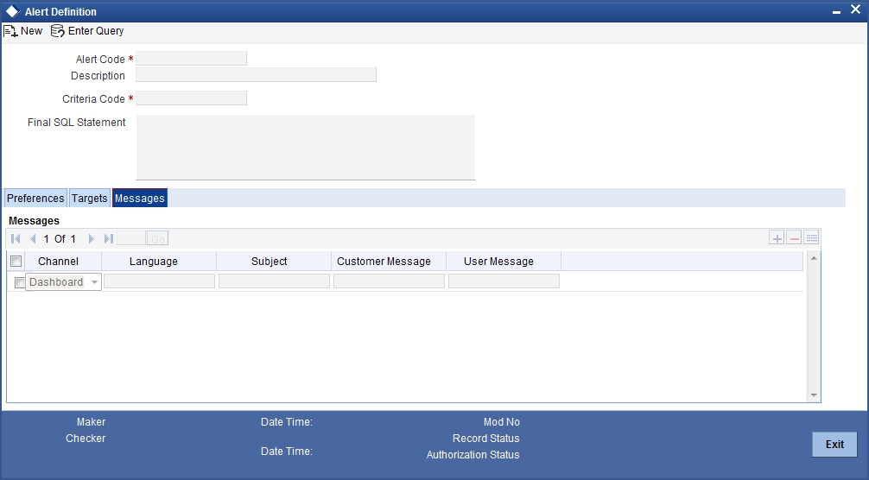The image size is (869, 480).
Task: Click the User Message column header
Action: pyautogui.click(x=498, y=262)
